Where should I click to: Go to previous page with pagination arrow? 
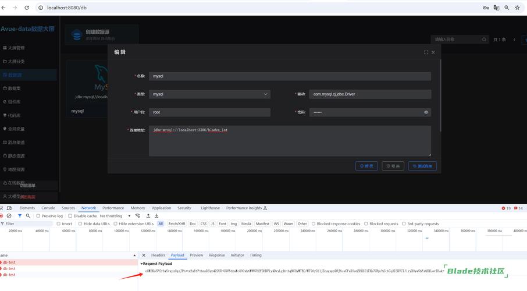514,40
